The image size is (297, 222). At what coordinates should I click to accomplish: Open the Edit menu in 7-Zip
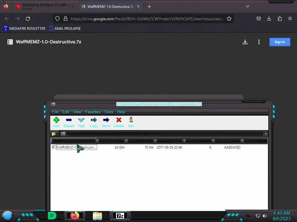[66, 112]
